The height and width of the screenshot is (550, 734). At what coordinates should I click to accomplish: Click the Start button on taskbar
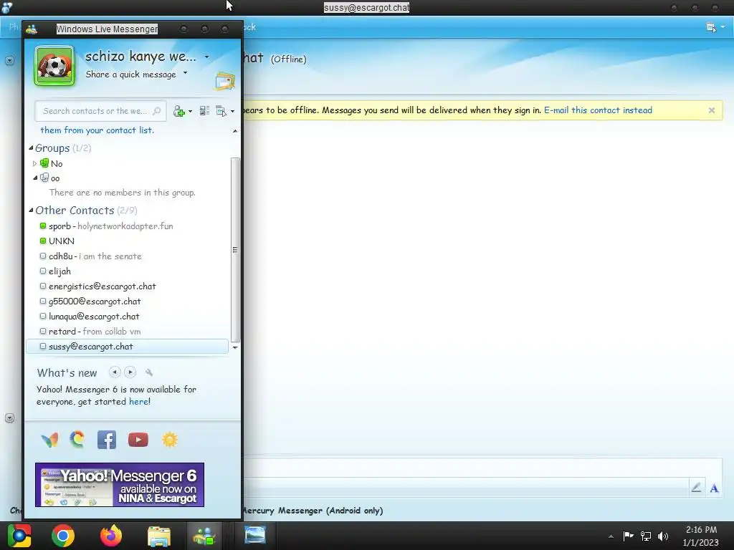(x=19, y=536)
